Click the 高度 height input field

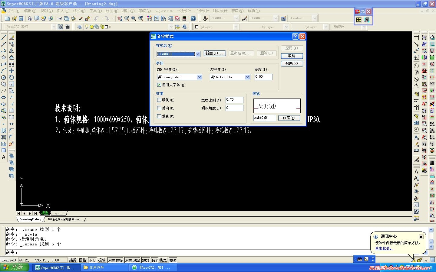(x=263, y=77)
